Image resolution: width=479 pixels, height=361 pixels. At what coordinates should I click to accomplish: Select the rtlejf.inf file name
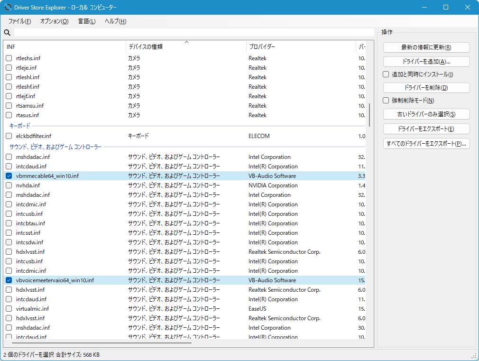pos(26,96)
